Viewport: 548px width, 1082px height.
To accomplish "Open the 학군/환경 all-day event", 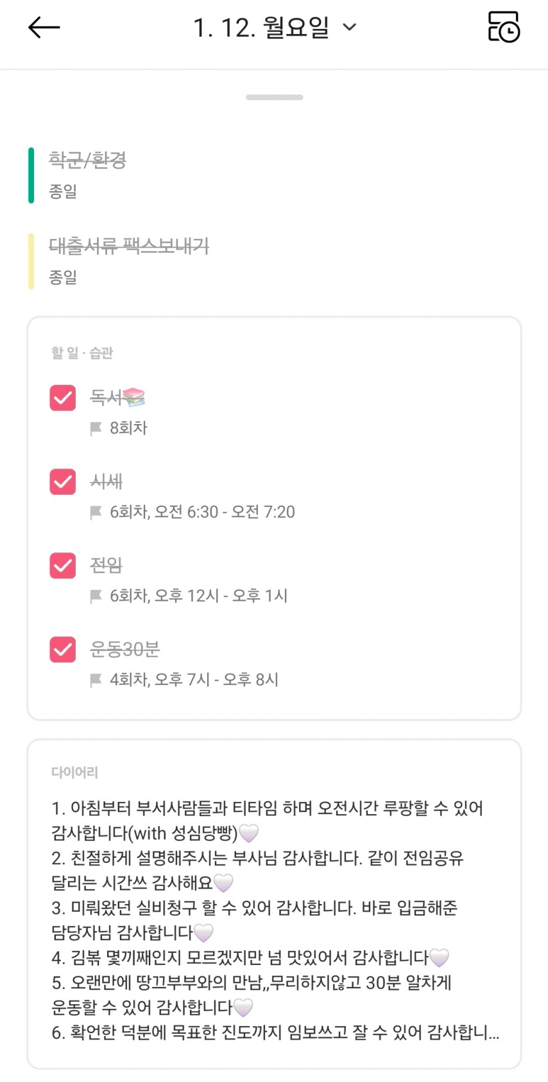I will click(x=88, y=160).
